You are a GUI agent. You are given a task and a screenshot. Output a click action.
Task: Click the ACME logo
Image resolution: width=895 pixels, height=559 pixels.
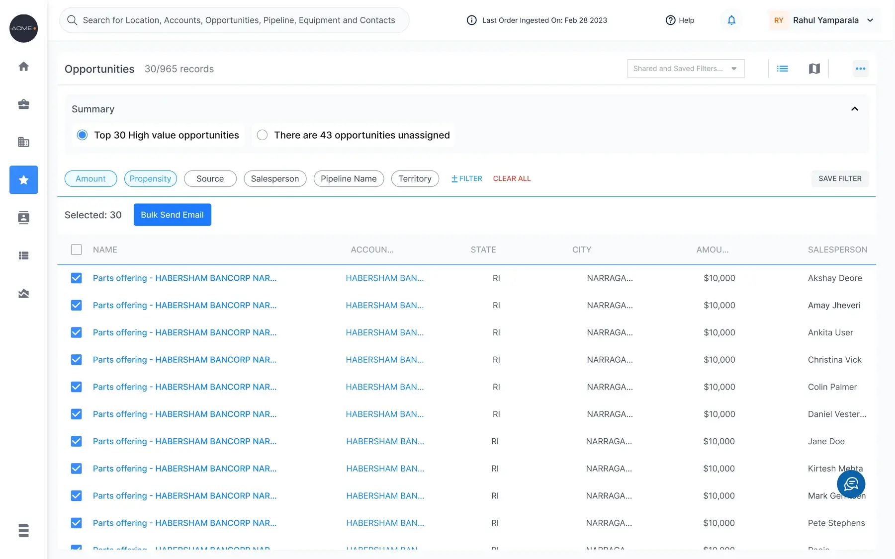tap(23, 28)
